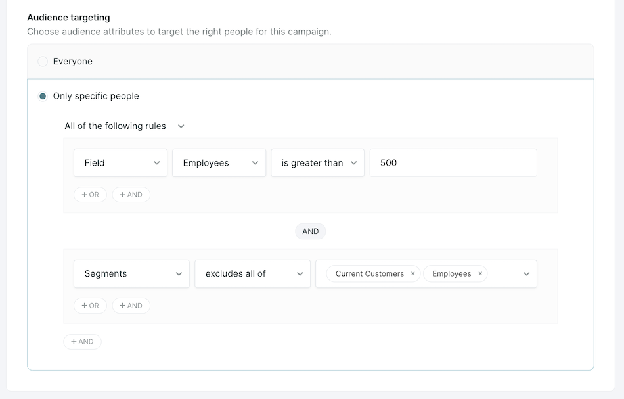Viewport: 624px width, 399px height.
Task: Add AND condition to Employees rule
Action: [x=131, y=195]
